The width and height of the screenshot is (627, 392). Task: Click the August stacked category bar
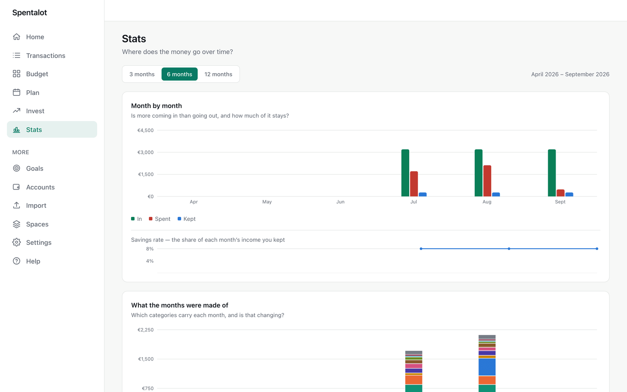pos(487,364)
